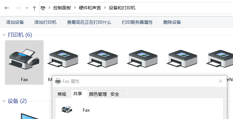The width and height of the screenshot is (233, 119).
Task: Click the computer device icon under 设备
Action: tap(30, 116)
